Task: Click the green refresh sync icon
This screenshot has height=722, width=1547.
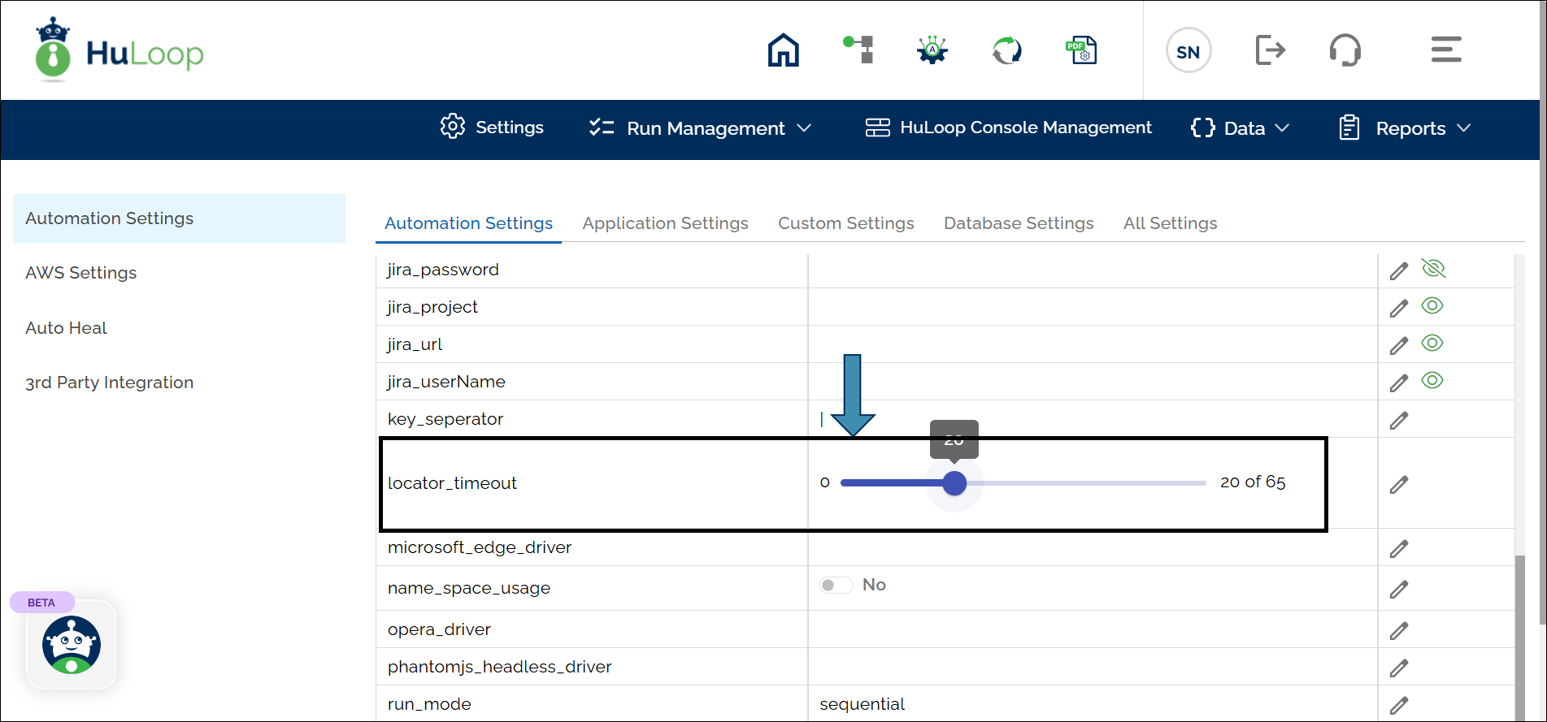Action: click(1006, 50)
